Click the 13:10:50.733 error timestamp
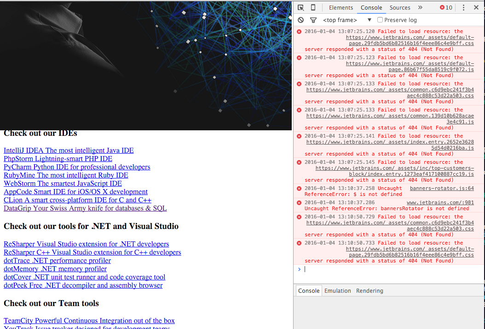 (340, 243)
